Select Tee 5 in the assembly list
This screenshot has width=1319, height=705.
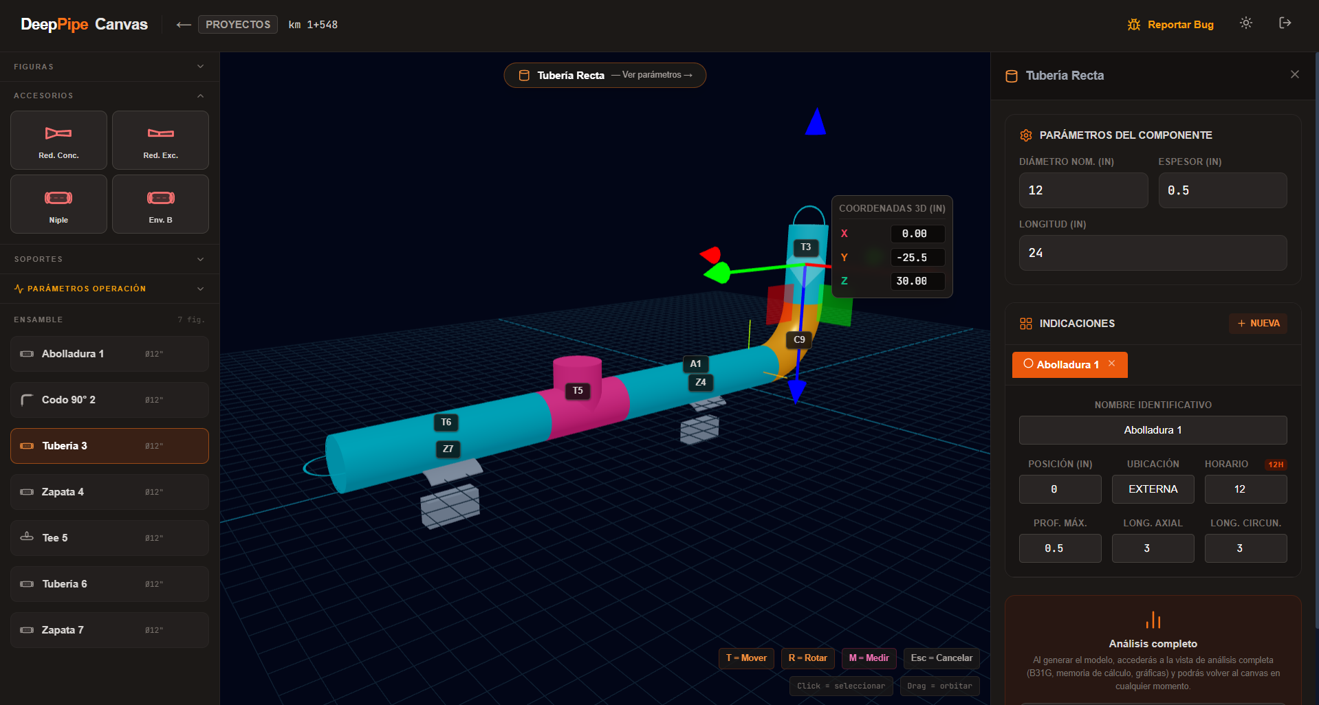click(109, 538)
